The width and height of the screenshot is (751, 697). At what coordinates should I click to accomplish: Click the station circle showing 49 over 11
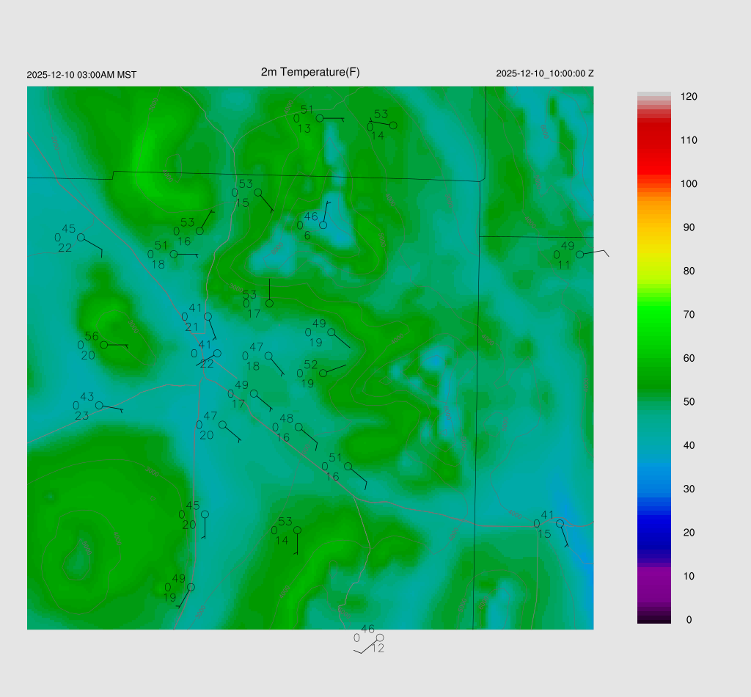(x=579, y=254)
